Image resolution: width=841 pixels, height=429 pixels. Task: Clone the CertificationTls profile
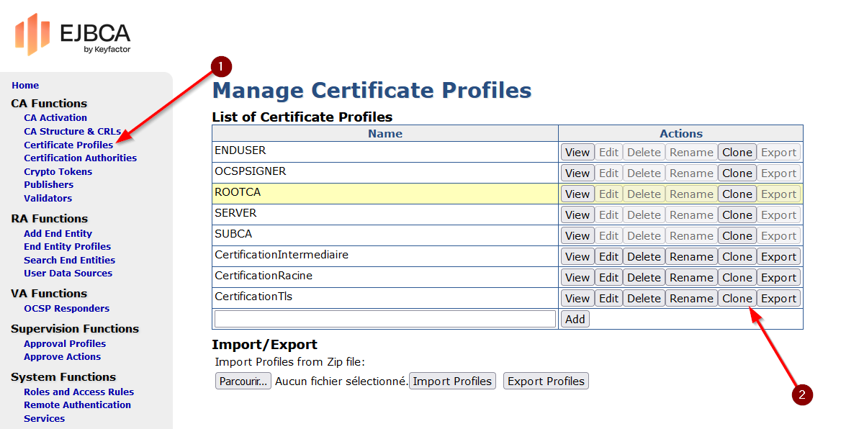pyautogui.click(x=737, y=299)
